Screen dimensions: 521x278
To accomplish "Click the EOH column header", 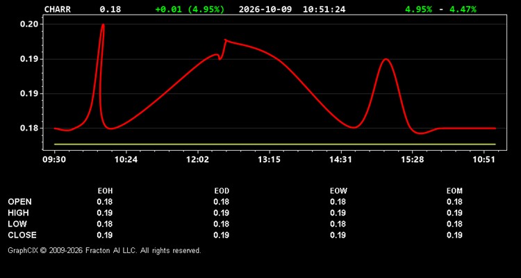I will (105, 191).
